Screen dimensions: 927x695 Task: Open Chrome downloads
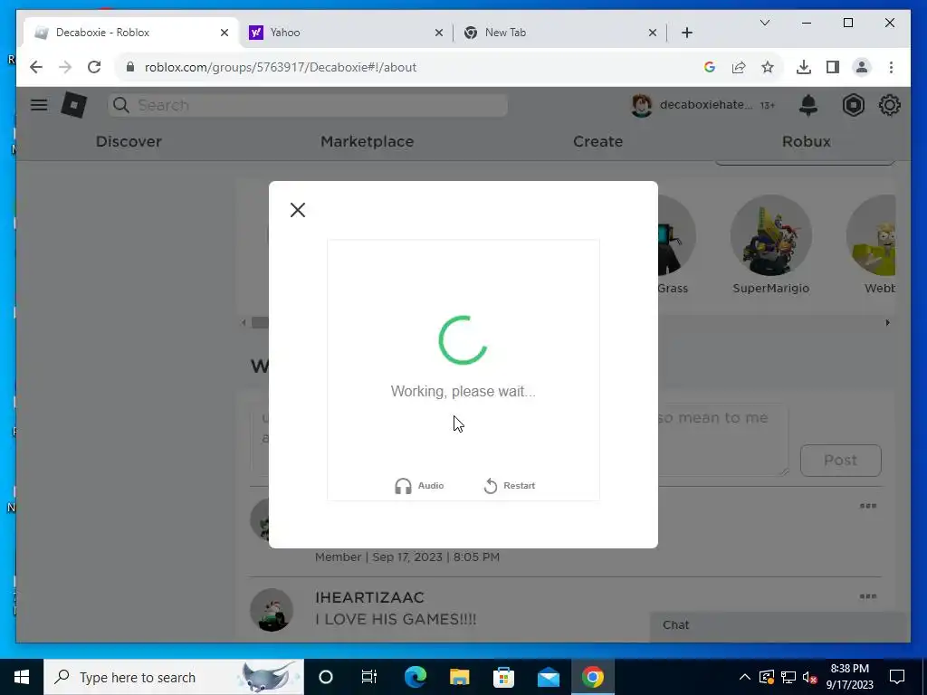point(804,67)
